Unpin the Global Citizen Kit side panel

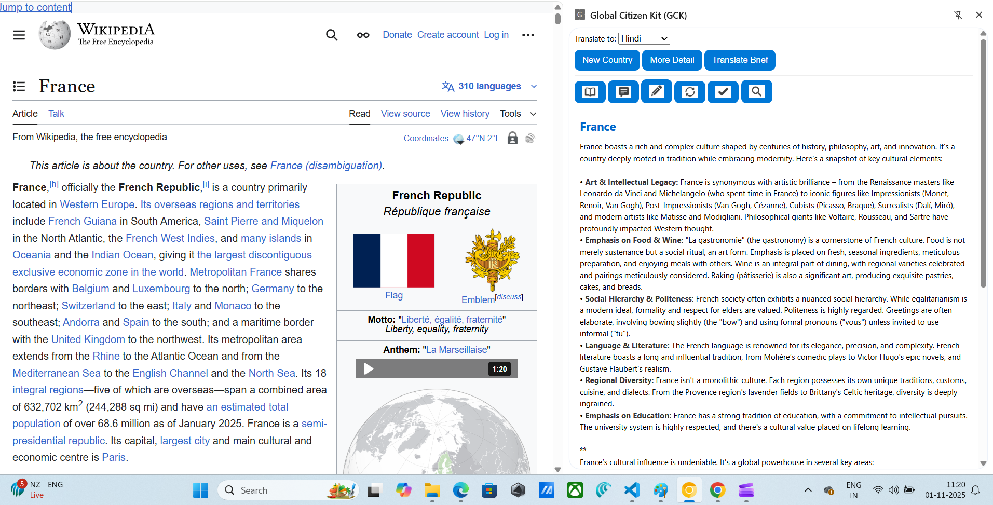click(x=958, y=15)
